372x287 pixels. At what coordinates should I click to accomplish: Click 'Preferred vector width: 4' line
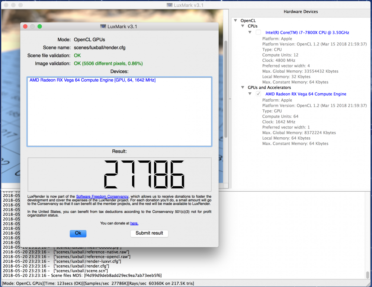point(286,66)
